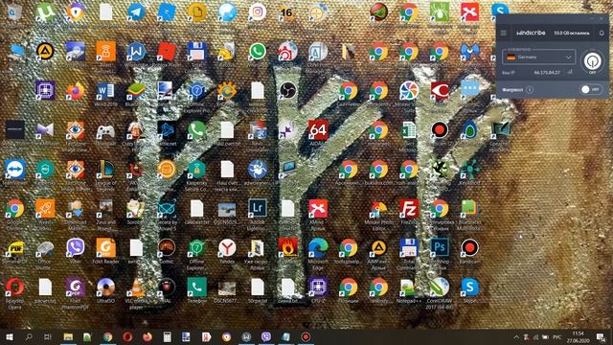Image resolution: width=613 pixels, height=345 pixels.
Task: Click the firewall info icon in Windscribe
Action: [530, 89]
